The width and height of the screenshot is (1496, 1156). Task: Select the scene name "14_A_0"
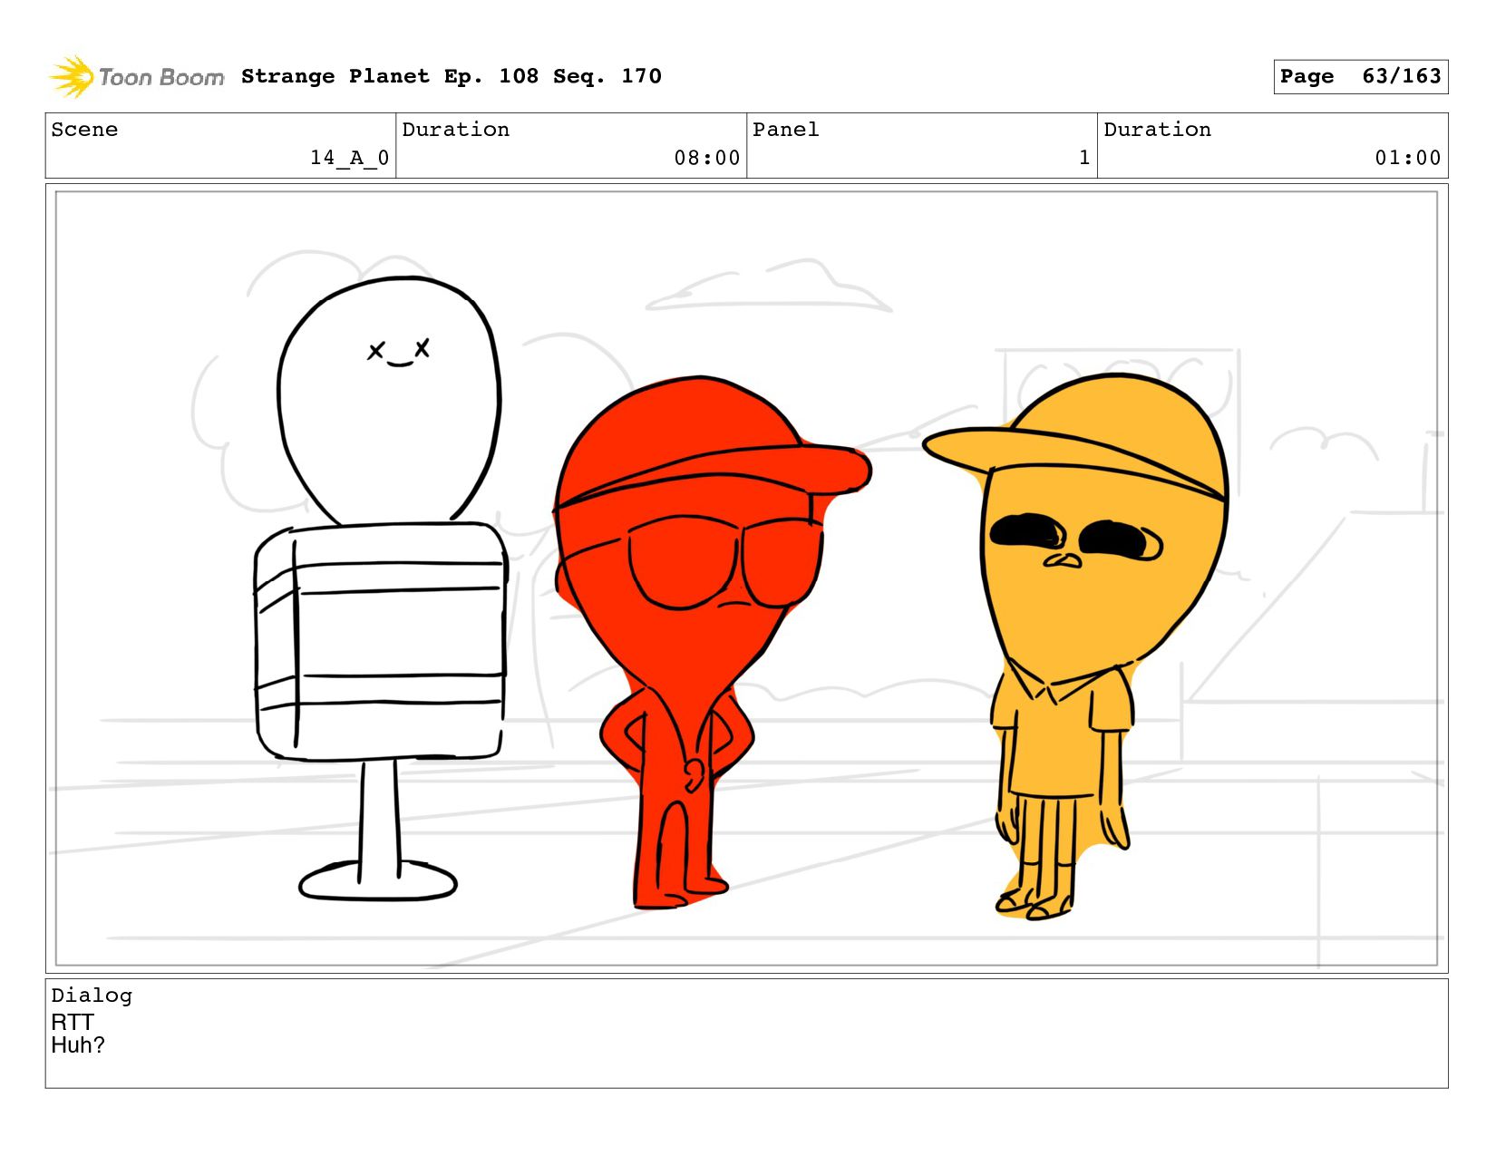pyautogui.click(x=350, y=158)
